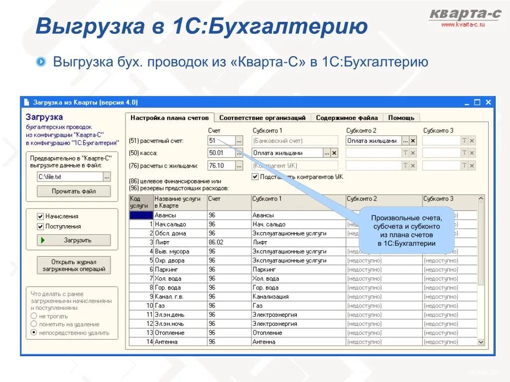Clear Субконто 3 in расчетный счет row
This screenshot has height=382, width=510.
[472, 141]
